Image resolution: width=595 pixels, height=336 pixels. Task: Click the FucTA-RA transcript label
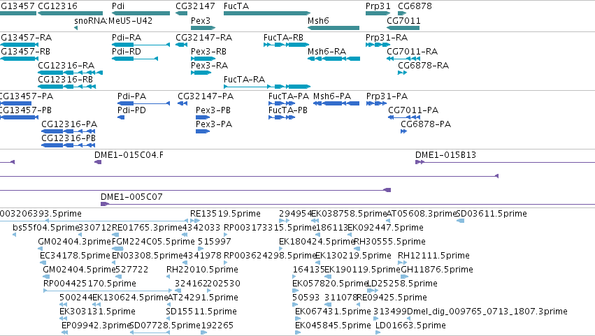point(245,79)
